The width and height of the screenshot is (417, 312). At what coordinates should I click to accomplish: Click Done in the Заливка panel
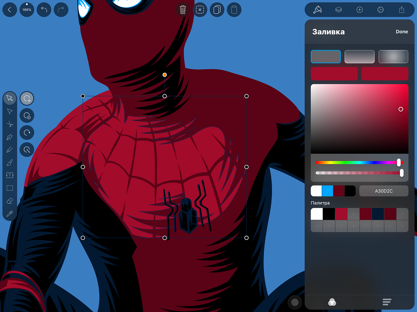click(x=402, y=32)
